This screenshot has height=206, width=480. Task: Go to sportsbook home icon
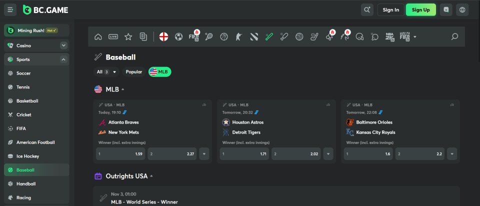[98, 36]
